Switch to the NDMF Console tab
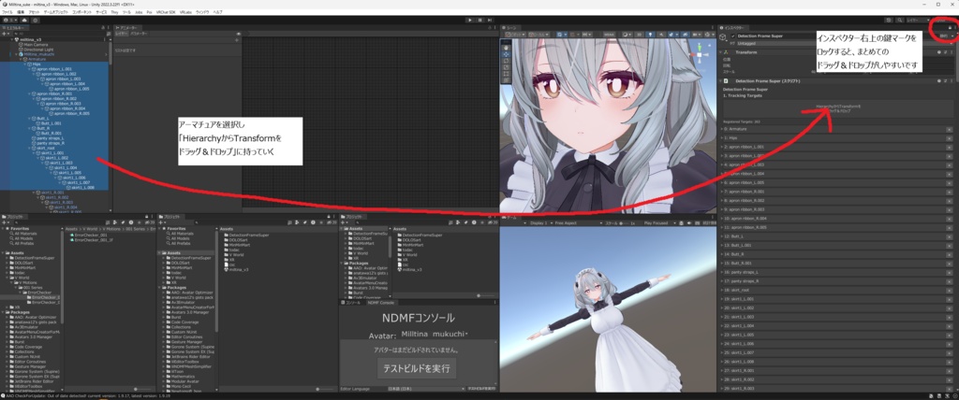The image size is (959, 400). pos(382,302)
